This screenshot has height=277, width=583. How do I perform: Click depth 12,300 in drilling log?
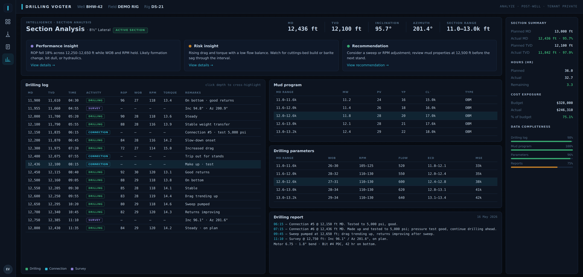pos(34,148)
